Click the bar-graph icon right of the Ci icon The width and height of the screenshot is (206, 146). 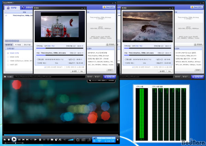click(x=83, y=140)
